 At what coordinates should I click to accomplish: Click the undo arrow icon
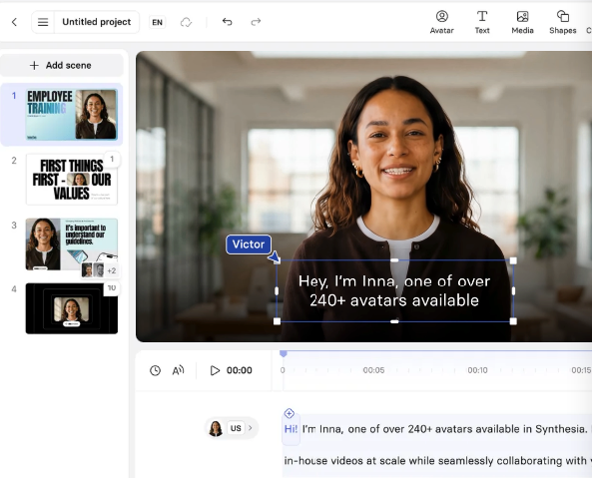pyautogui.click(x=227, y=22)
